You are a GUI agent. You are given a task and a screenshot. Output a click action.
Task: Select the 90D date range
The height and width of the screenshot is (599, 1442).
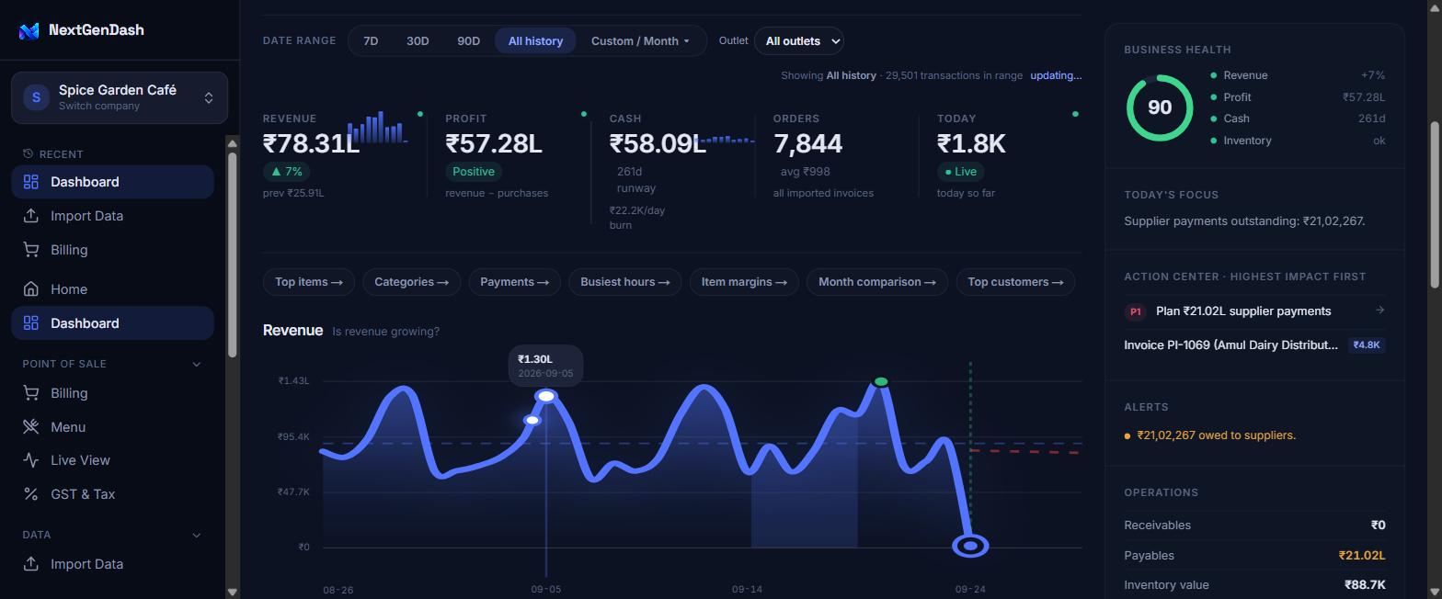pyautogui.click(x=468, y=40)
